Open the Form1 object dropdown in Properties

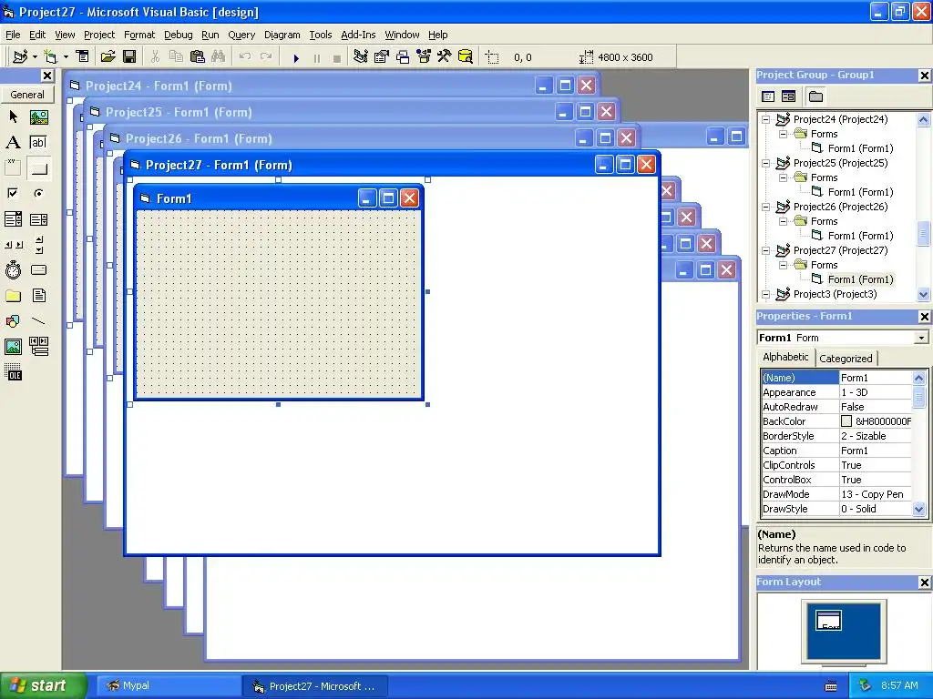(921, 338)
